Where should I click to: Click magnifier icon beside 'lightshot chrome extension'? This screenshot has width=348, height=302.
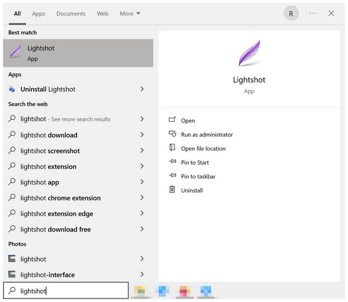tap(12, 198)
